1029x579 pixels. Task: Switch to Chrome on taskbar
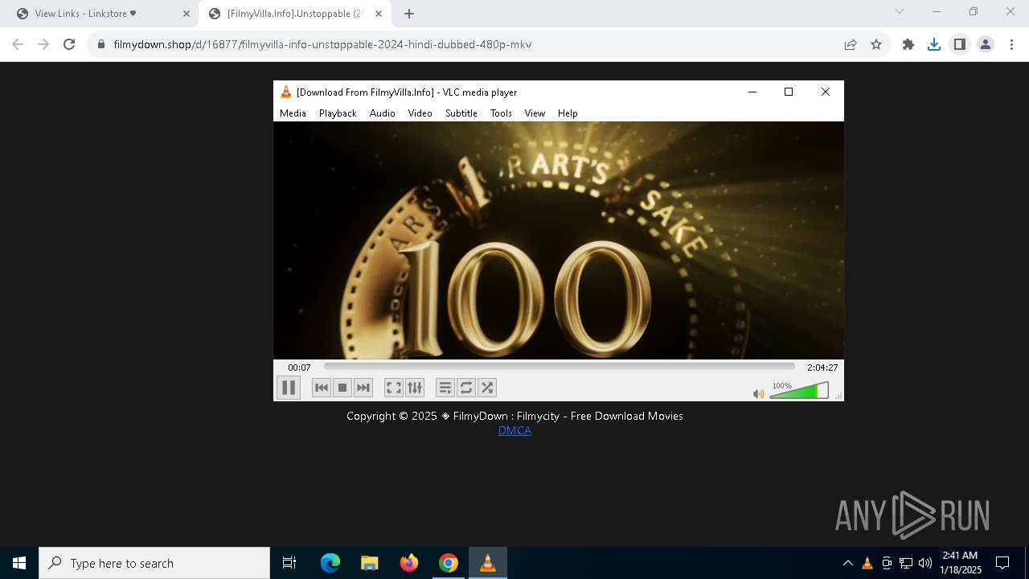click(449, 563)
